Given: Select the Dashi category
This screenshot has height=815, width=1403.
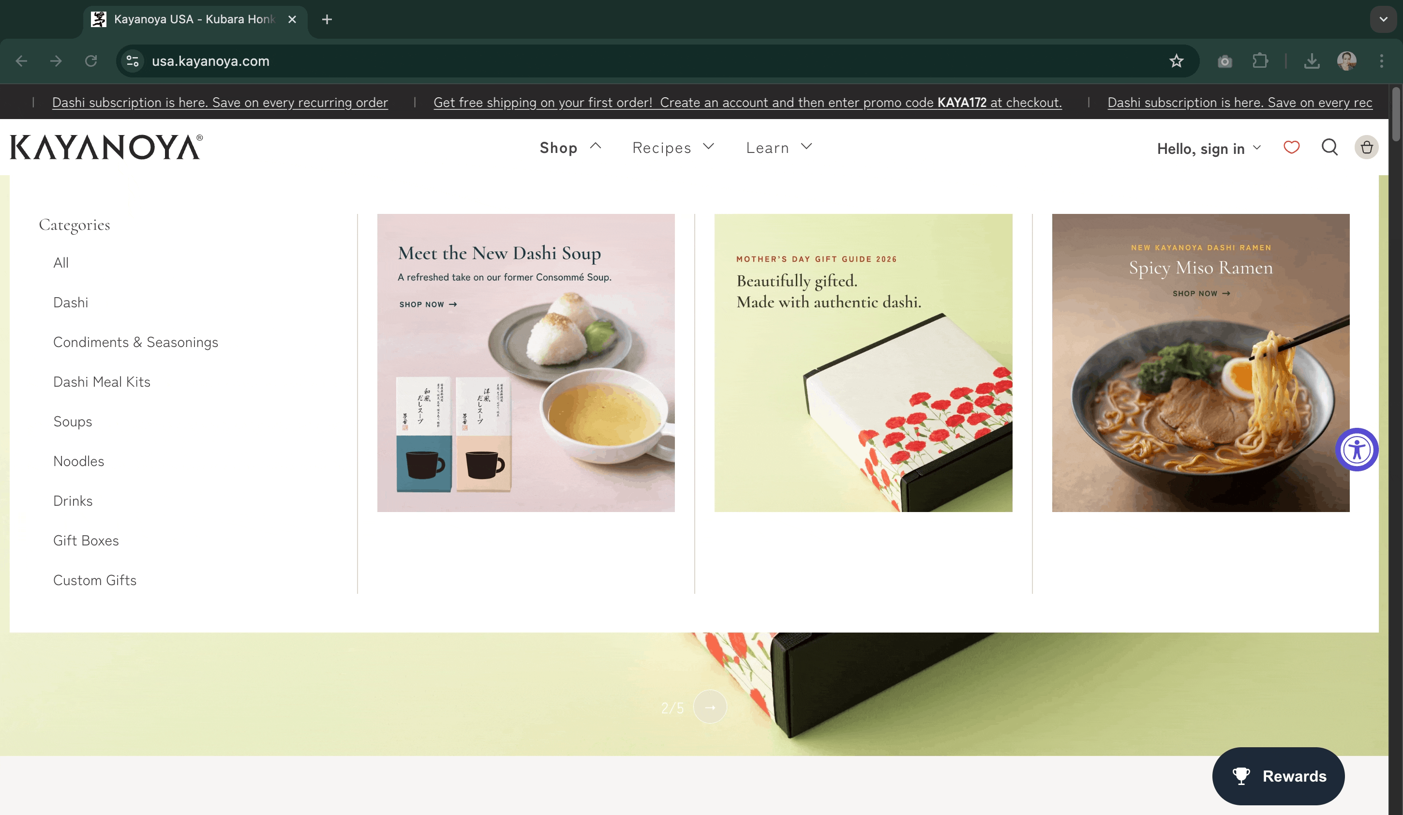Looking at the screenshot, I should 71,302.
